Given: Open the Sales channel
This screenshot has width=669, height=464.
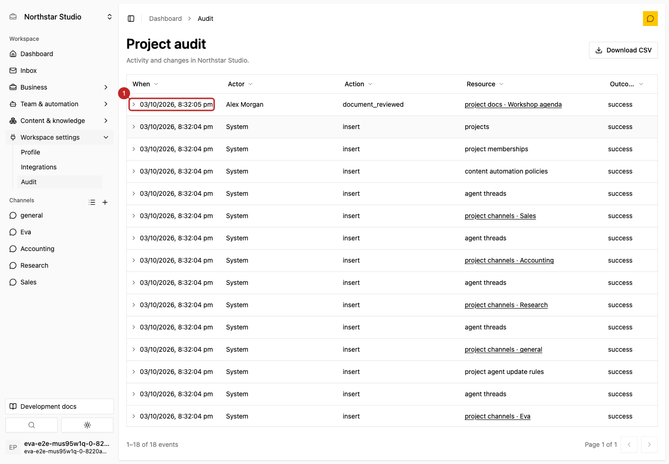Looking at the screenshot, I should (x=59, y=282).
